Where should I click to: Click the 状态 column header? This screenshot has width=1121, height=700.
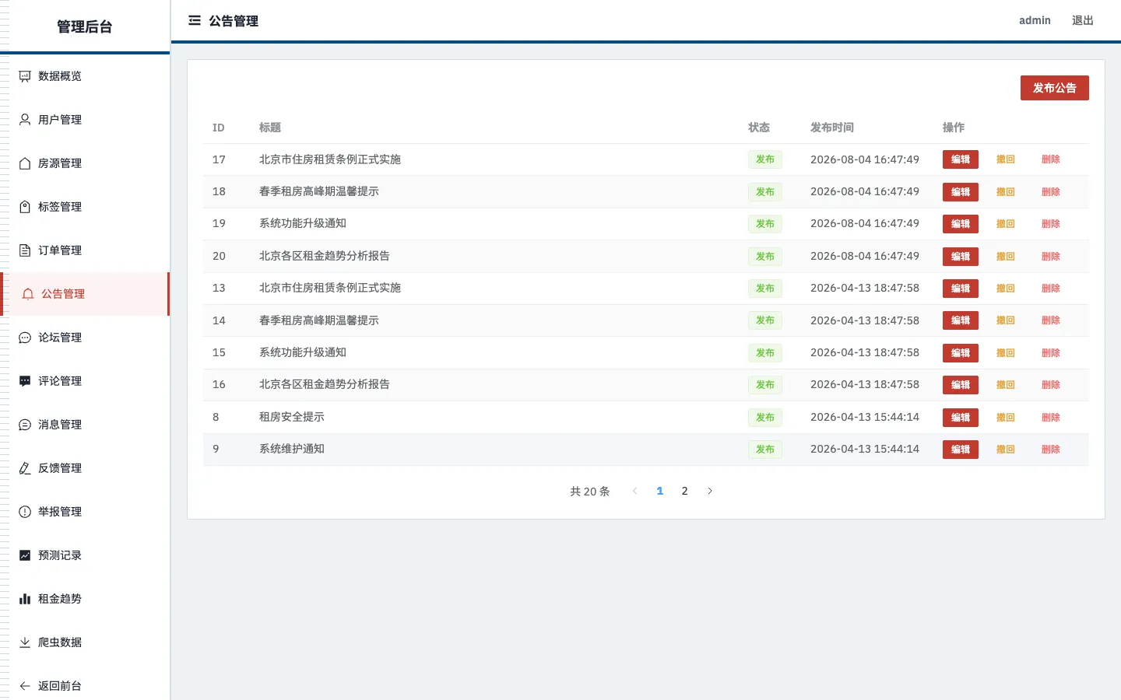click(759, 128)
